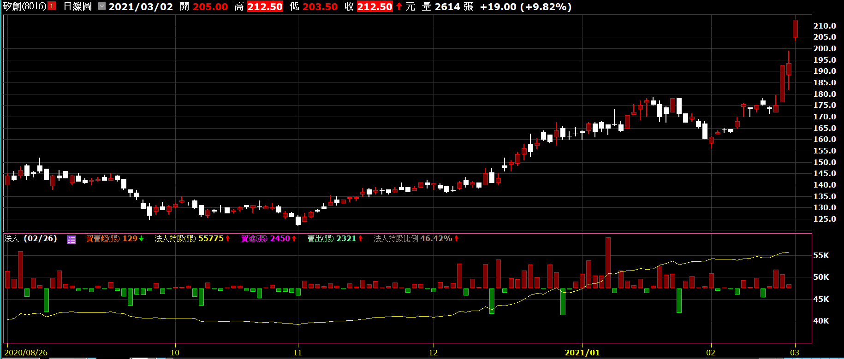Click the purple indicator list icon

click(x=71, y=239)
